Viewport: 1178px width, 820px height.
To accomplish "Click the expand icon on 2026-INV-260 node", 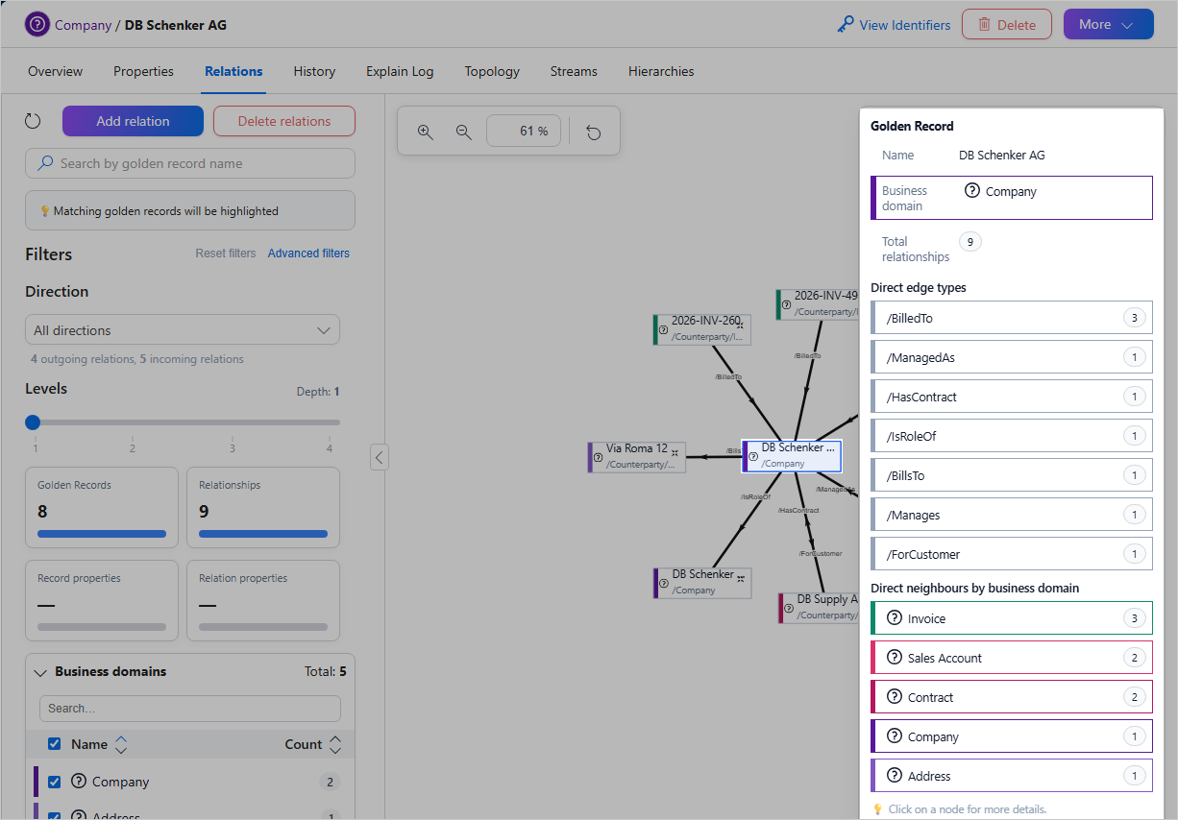I will click(740, 326).
